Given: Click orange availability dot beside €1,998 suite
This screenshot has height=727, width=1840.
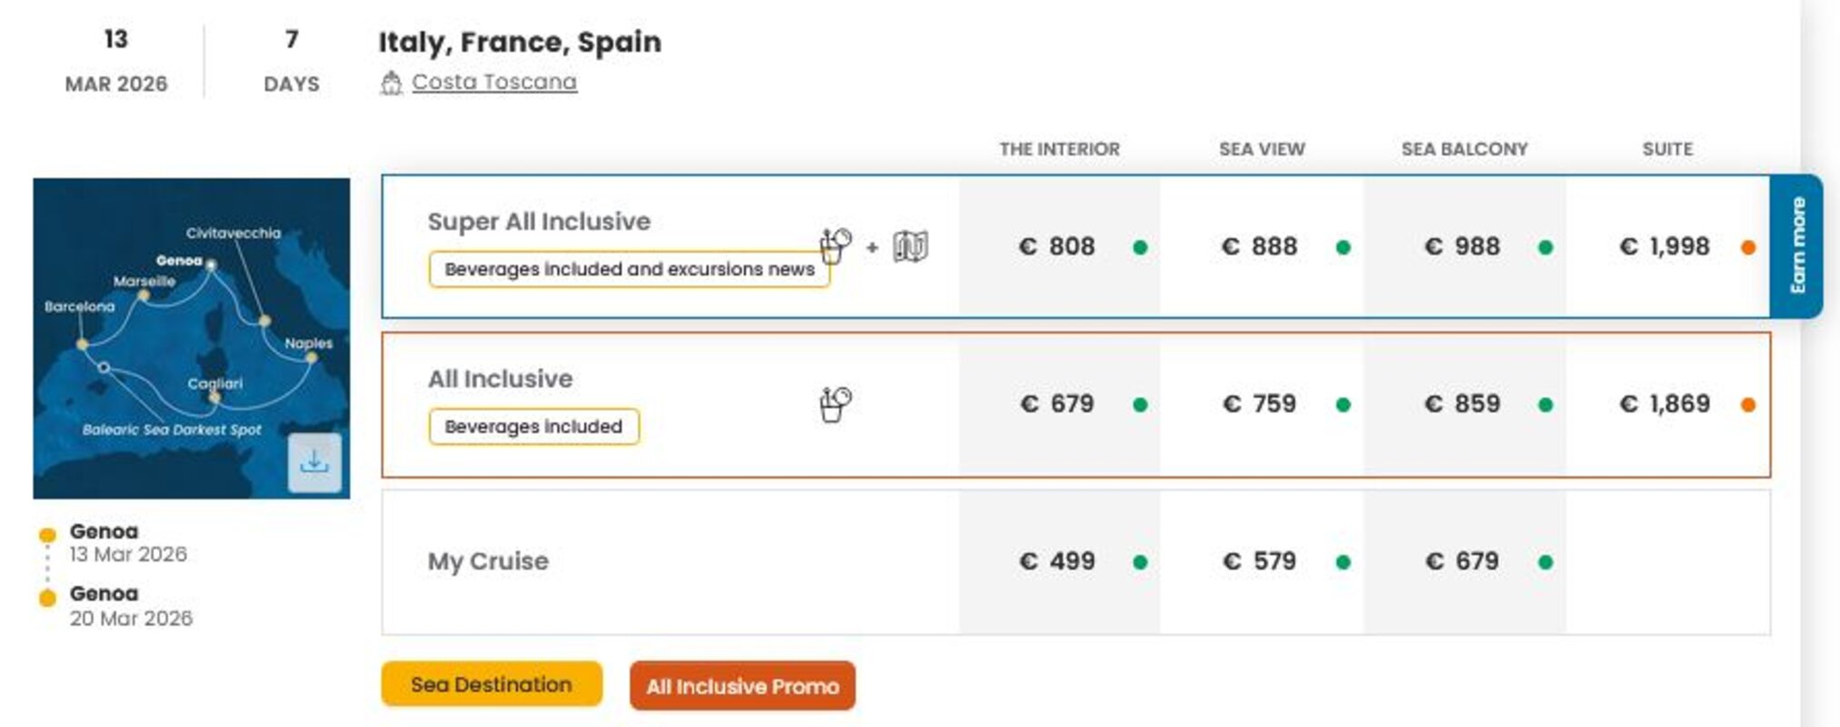Looking at the screenshot, I should [x=1747, y=247].
